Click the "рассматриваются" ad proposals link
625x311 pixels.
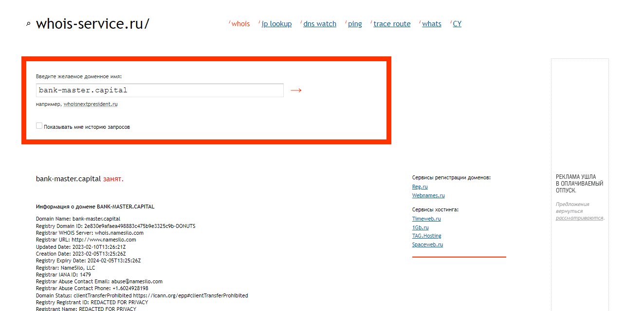coord(579,218)
